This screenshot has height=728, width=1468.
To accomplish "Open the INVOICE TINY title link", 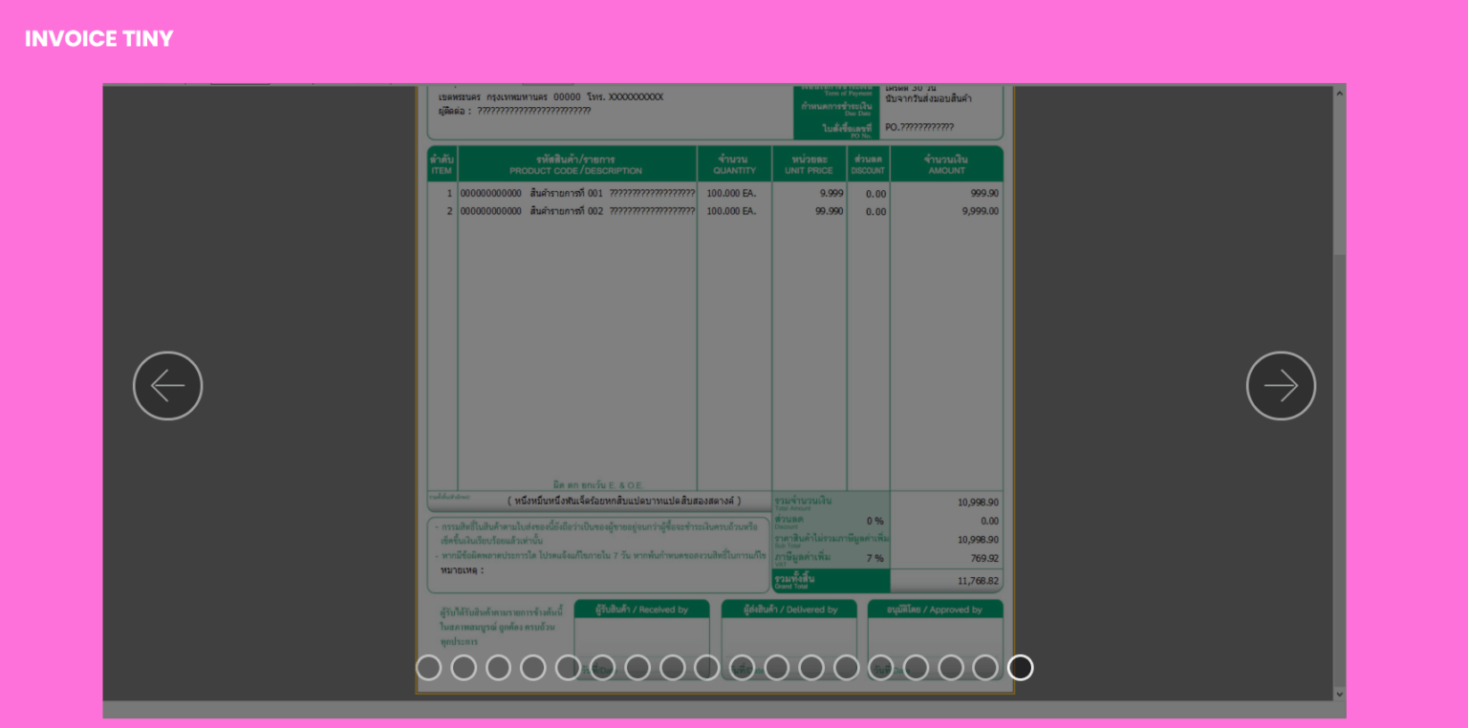I will click(99, 39).
